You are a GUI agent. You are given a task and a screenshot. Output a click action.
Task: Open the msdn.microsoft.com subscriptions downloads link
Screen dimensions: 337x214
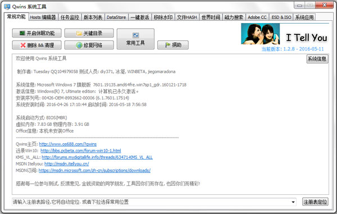pos(94,171)
